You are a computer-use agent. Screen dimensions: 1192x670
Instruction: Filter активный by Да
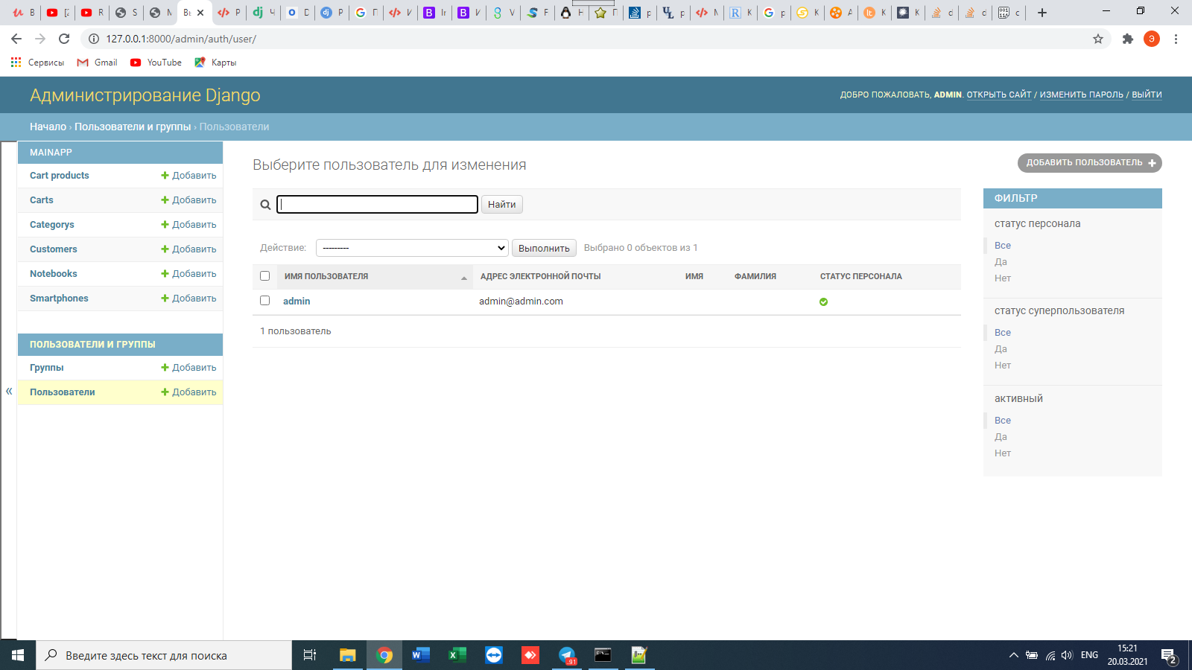1001,437
